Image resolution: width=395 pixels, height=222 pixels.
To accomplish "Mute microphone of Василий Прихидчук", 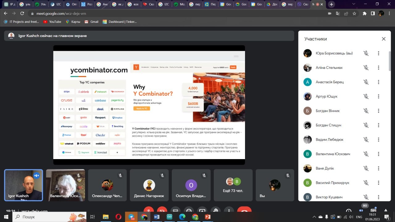I will click(x=366, y=183).
